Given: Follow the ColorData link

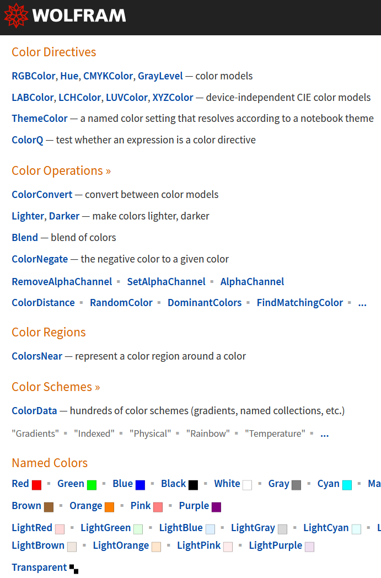Looking at the screenshot, I should point(34,411).
